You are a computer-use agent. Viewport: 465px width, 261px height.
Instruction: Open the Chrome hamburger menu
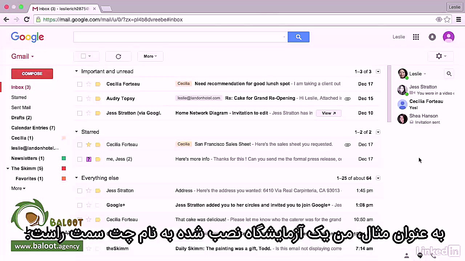[x=459, y=20]
